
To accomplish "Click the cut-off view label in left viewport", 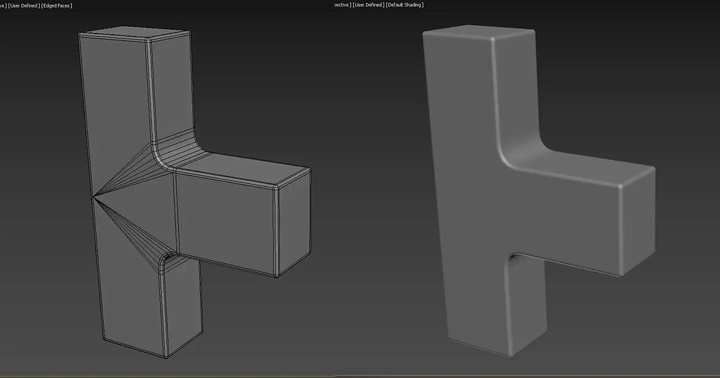I will click(x=3, y=5).
